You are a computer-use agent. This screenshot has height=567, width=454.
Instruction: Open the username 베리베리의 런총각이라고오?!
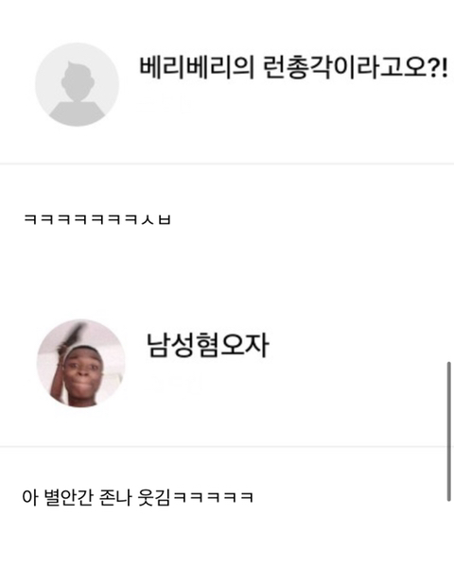pyautogui.click(x=293, y=68)
